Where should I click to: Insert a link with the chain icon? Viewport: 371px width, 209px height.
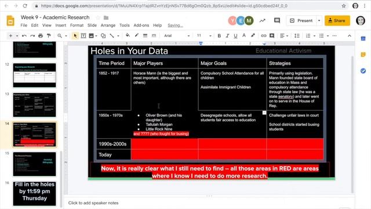(x=264, y=36)
